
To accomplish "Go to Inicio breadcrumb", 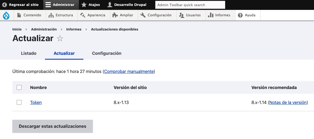I will 17,29.
